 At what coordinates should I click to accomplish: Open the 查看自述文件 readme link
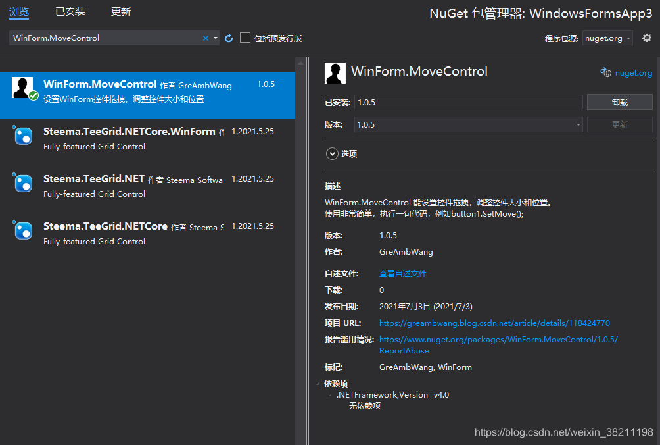click(403, 273)
